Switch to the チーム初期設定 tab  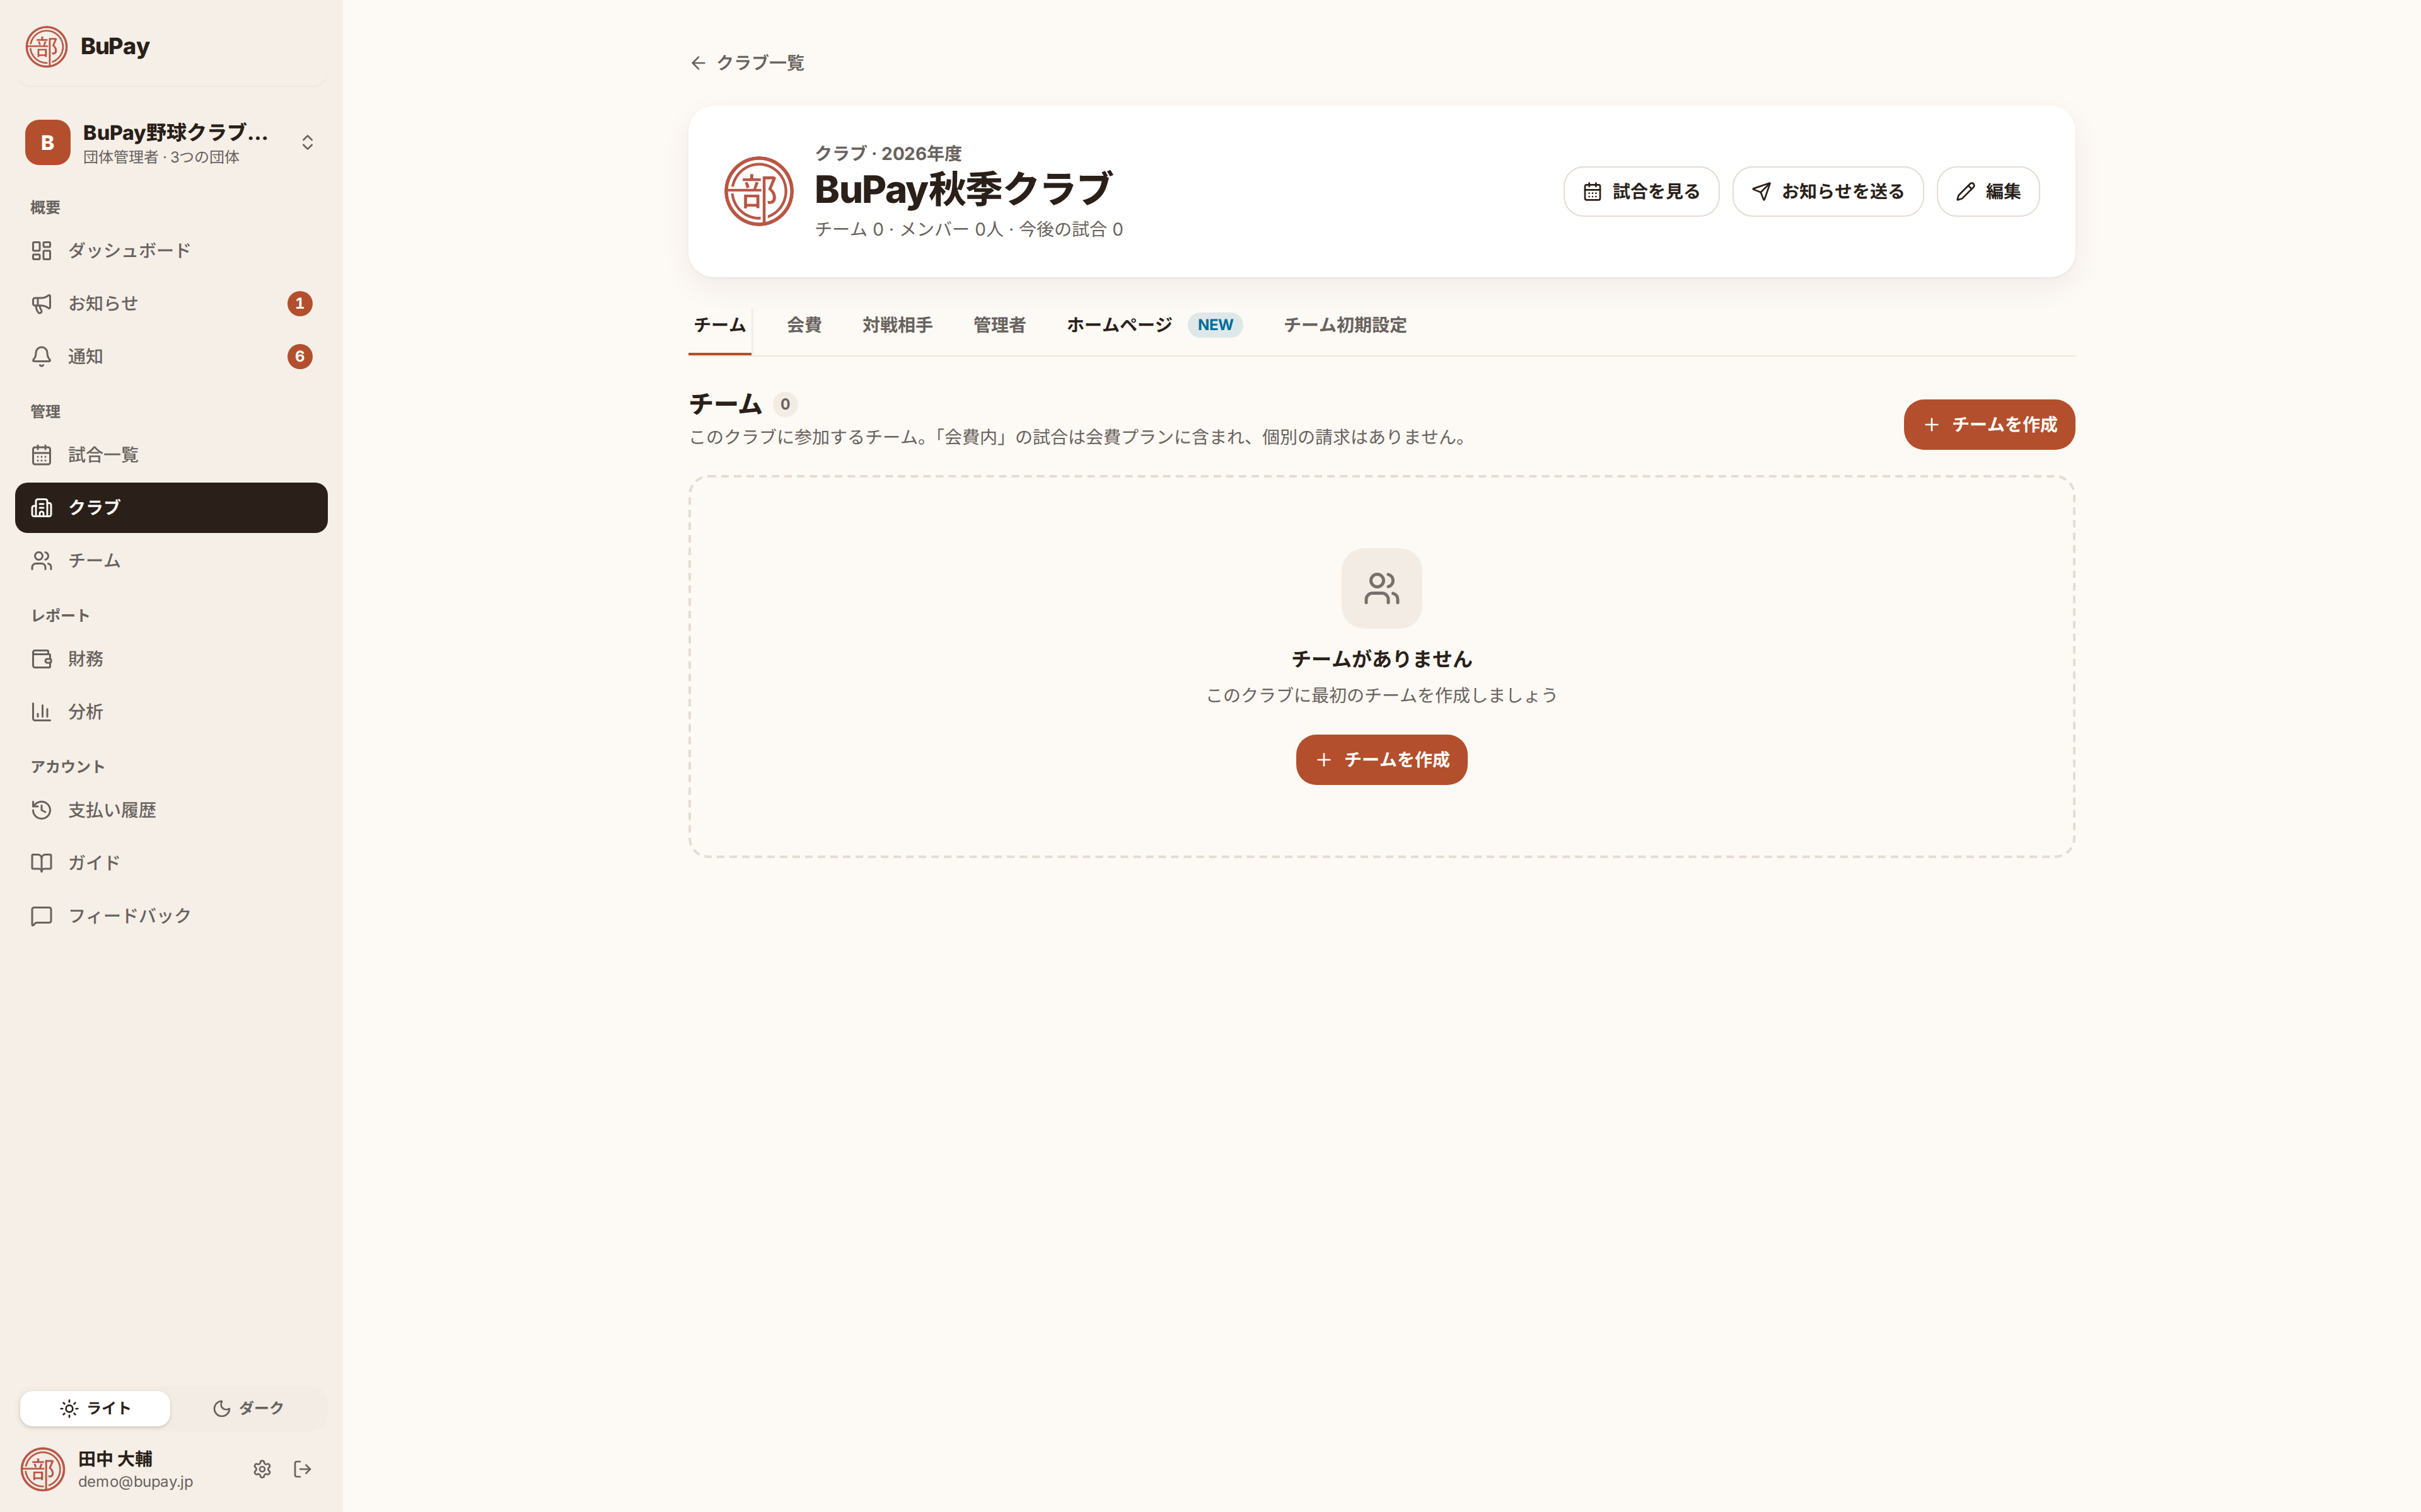pyautogui.click(x=1345, y=325)
